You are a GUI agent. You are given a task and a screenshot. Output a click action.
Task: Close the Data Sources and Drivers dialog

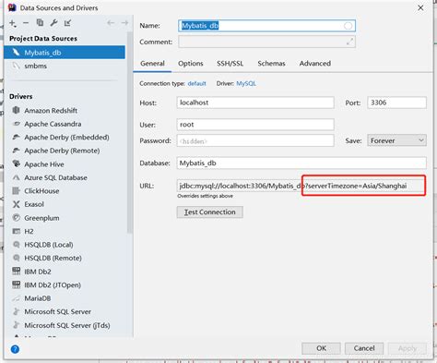pyautogui.click(x=420, y=7)
